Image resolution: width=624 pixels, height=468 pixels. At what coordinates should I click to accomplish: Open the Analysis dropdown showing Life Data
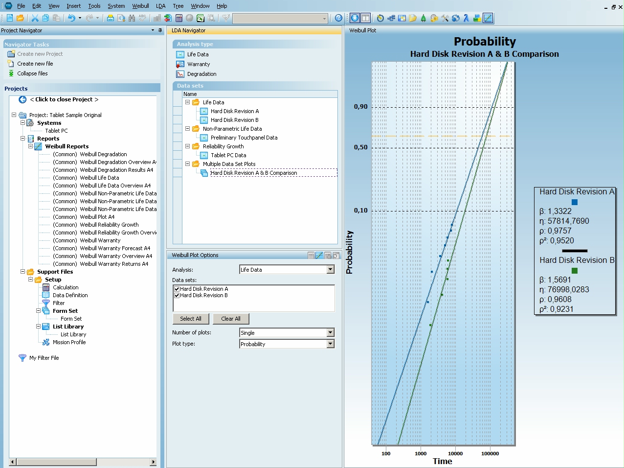point(330,270)
